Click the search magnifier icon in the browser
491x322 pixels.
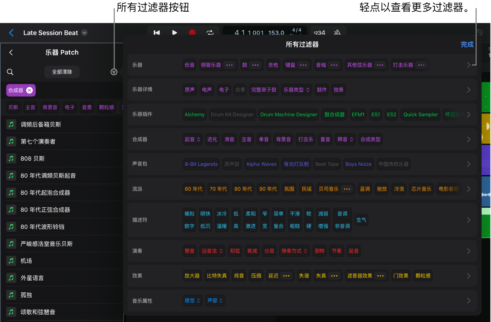point(11,72)
